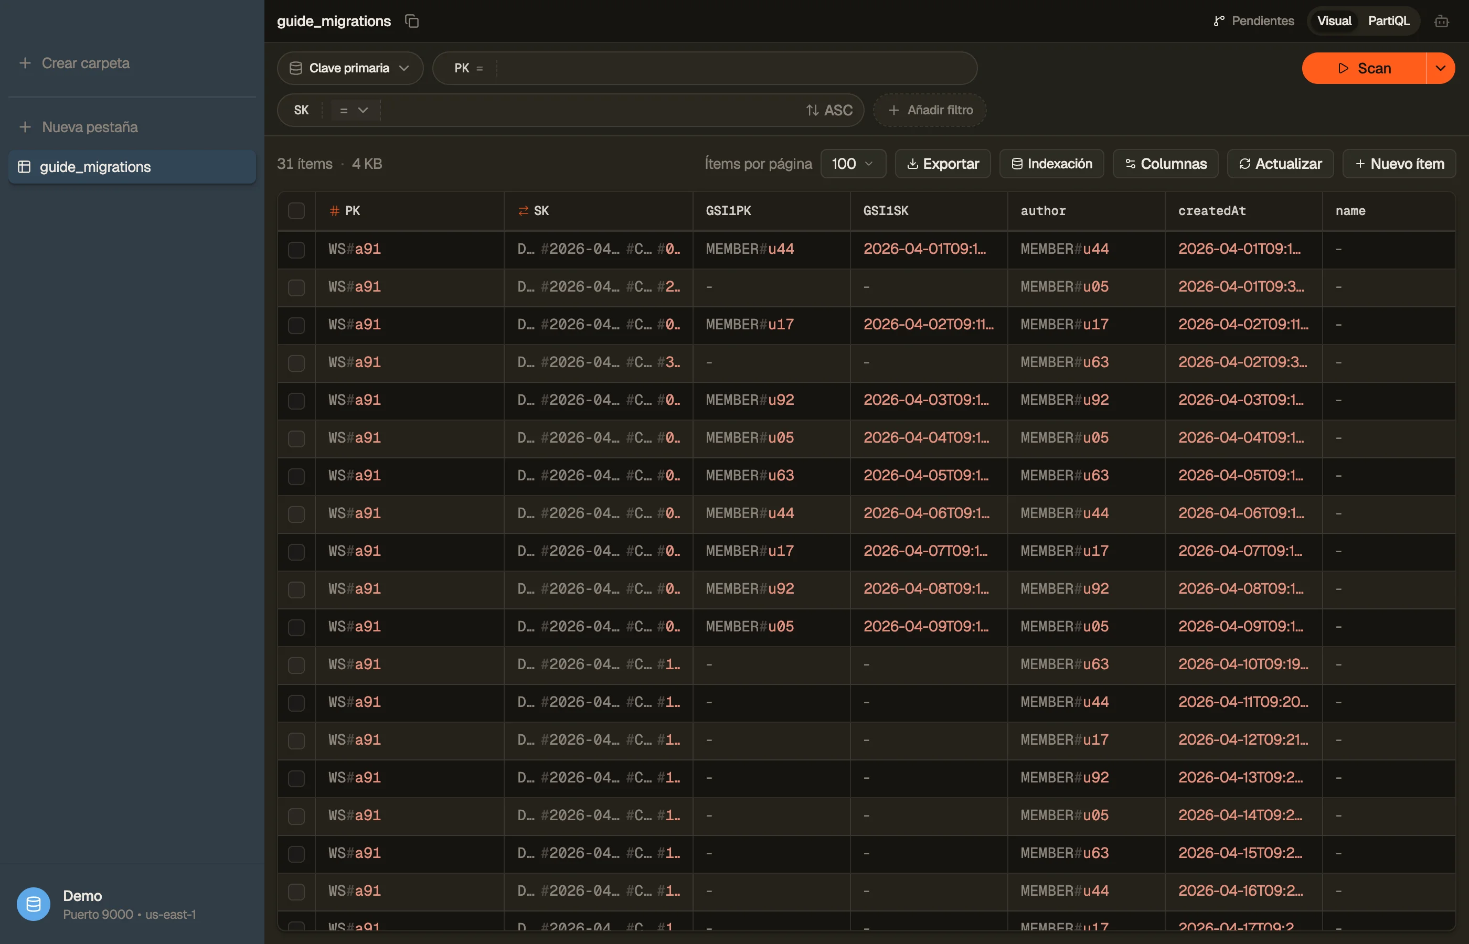Click the plus icon beside Nueva pestaña
This screenshot has width=1469, height=944.
pos(25,127)
